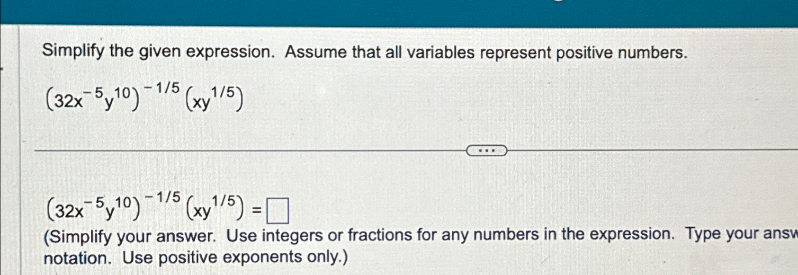
Task: Click the horizontal divider line
Action: pos(237,151)
